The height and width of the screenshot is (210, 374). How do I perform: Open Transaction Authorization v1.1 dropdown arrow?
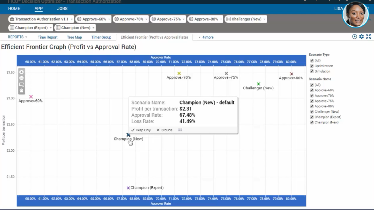72,19
